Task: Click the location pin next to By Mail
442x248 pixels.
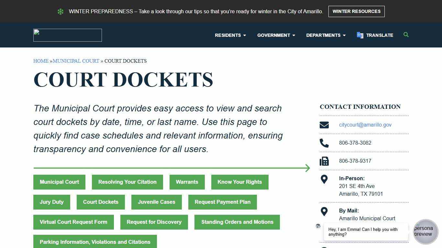Action: (324, 212)
